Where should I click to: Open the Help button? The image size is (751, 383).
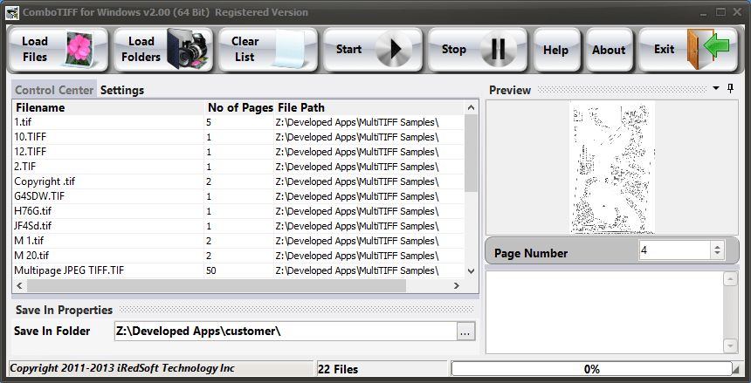[555, 50]
